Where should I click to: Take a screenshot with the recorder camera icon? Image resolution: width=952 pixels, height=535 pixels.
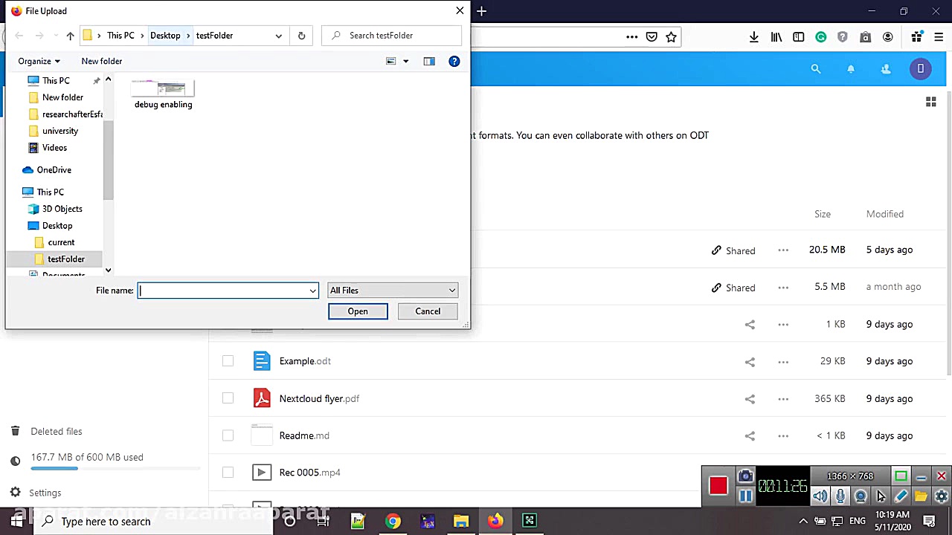point(745,476)
